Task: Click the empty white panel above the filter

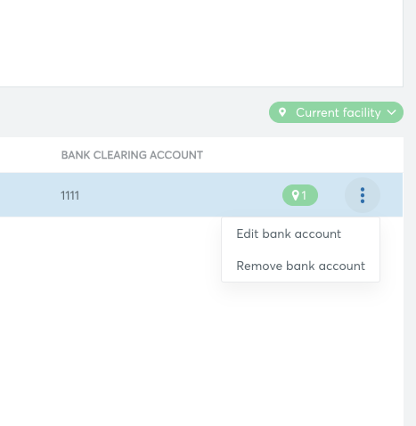Action: [x=201, y=44]
